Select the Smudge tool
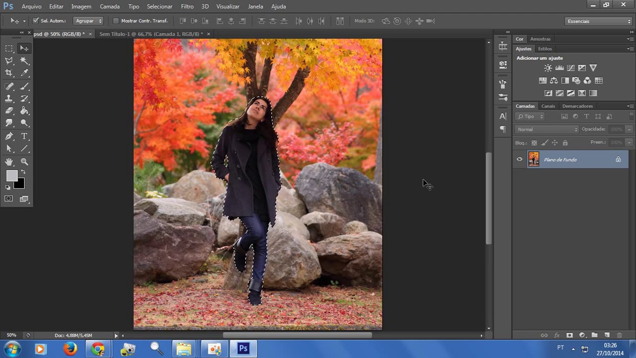Screen dimensions: 636x358 (x=9, y=123)
